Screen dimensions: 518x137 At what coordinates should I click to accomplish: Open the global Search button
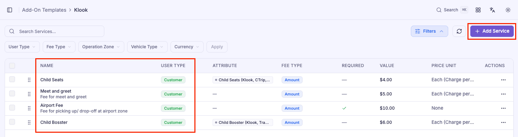[x=452, y=10]
